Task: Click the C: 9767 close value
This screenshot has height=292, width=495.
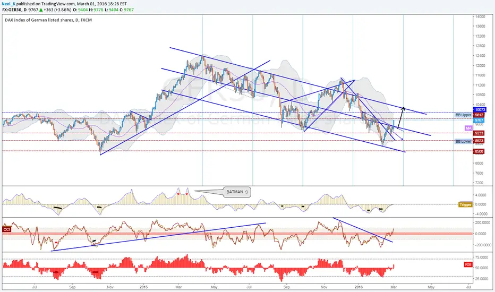Action: [x=126, y=10]
